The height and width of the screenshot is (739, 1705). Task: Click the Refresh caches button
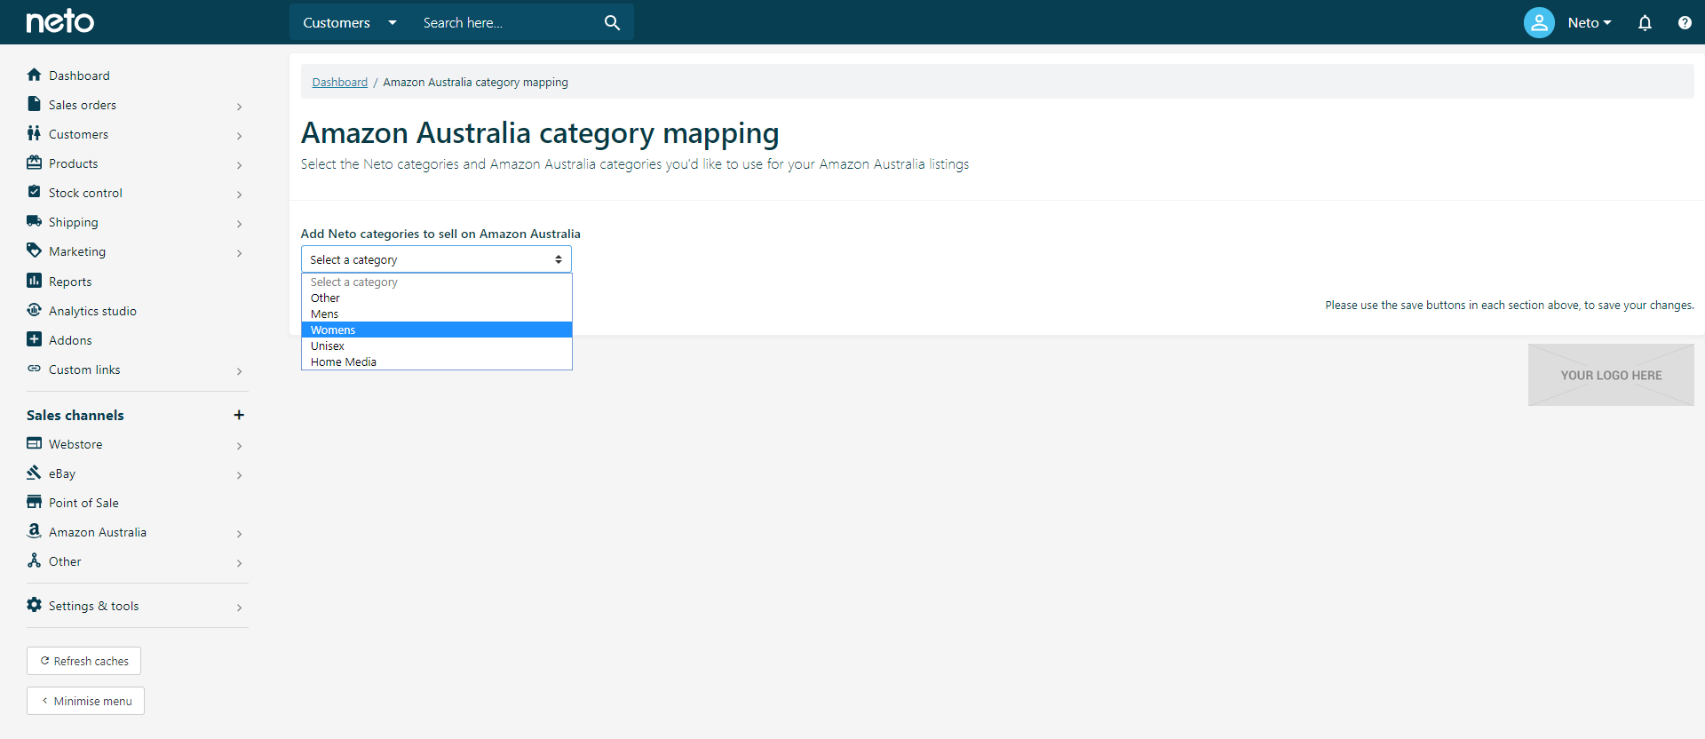(x=83, y=661)
